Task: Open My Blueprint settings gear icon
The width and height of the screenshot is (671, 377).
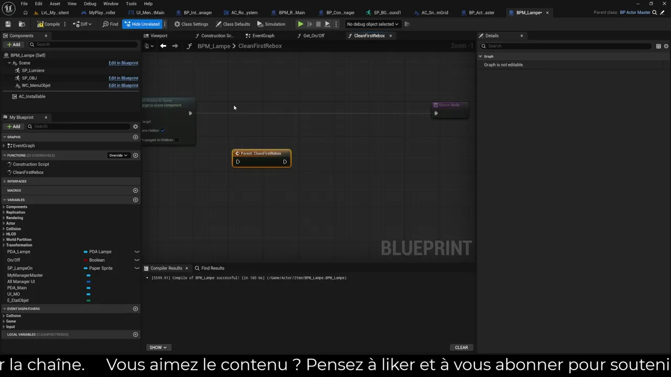Action: pyautogui.click(x=135, y=127)
